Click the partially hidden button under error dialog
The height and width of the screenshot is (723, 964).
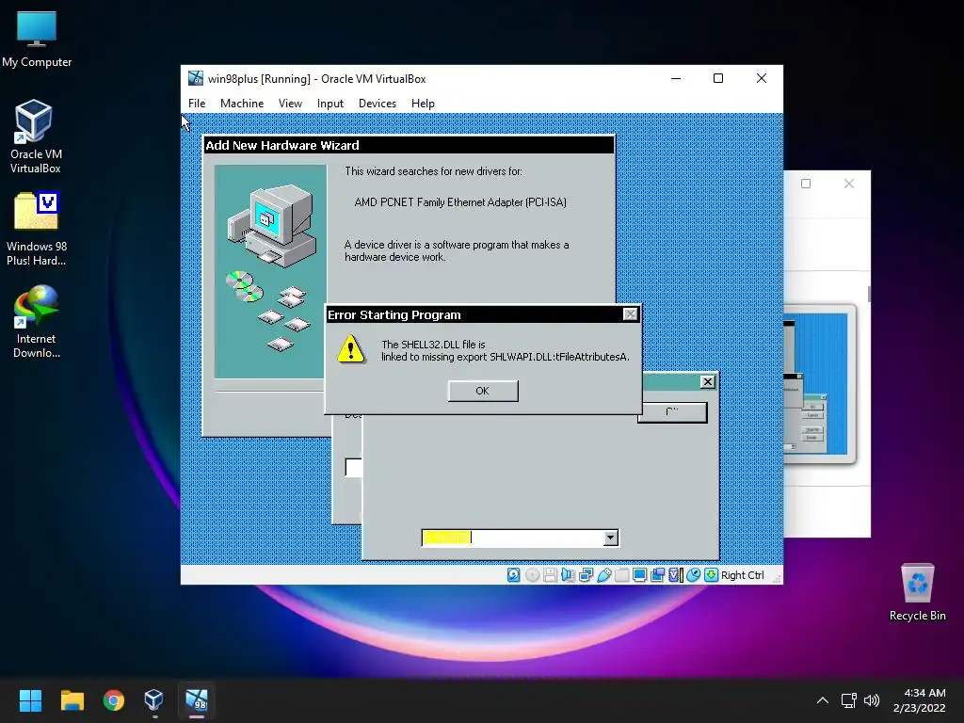click(672, 412)
